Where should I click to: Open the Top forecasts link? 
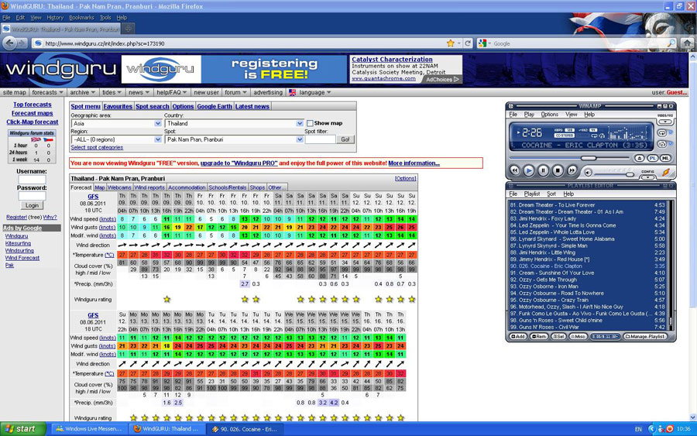pos(32,105)
